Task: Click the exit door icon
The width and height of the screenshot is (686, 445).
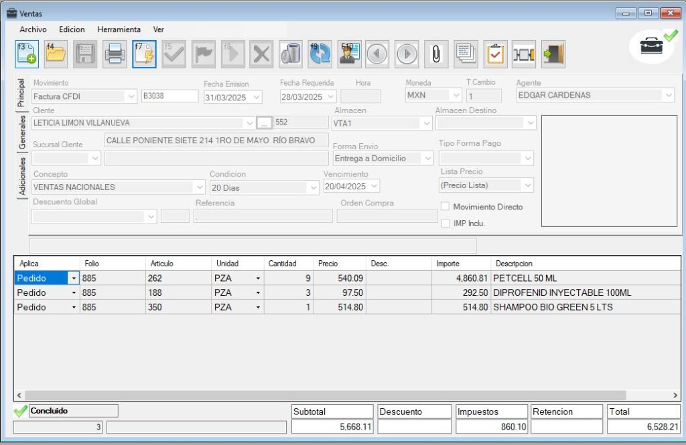Action: [553, 54]
